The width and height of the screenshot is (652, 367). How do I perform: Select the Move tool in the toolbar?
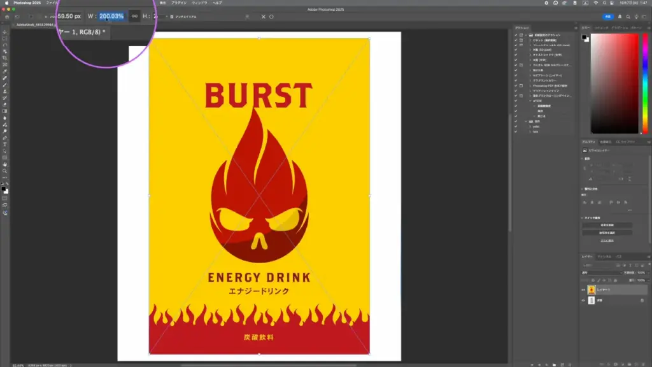pyautogui.click(x=5, y=32)
